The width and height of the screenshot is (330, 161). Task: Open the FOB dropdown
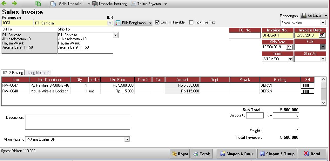coord(323,47)
